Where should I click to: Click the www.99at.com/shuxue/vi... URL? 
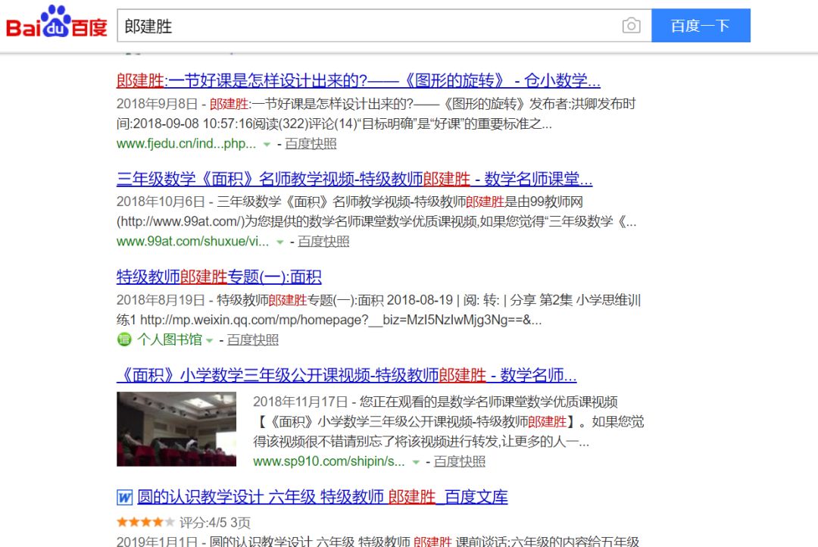point(192,242)
